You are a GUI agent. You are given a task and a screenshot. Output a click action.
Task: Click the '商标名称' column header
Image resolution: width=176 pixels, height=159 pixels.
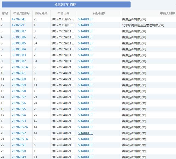click(99, 13)
